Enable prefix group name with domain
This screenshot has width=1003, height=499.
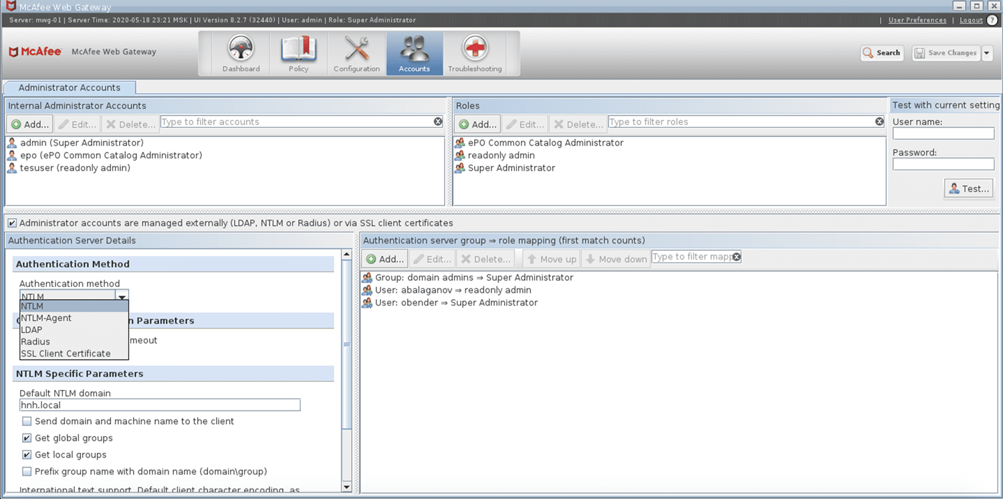click(x=27, y=472)
